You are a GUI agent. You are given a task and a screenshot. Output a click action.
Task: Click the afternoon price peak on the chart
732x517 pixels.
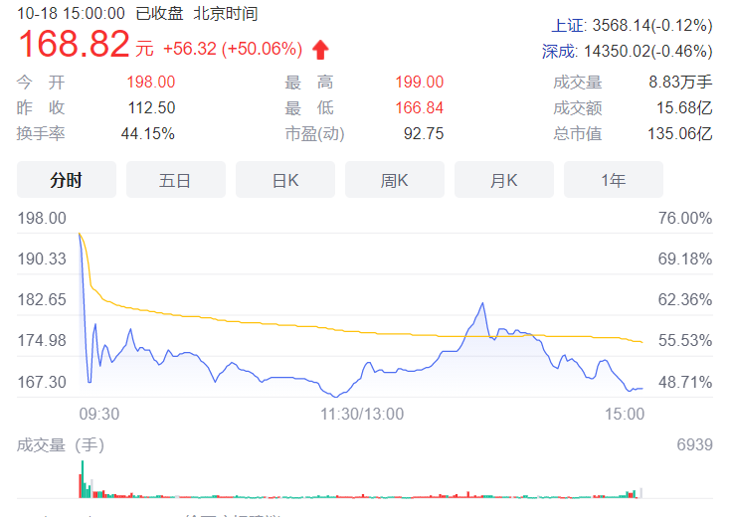click(x=482, y=303)
